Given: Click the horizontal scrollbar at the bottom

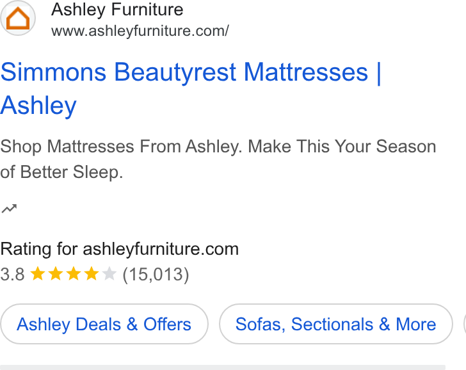Looking at the screenshot, I should (223, 367).
